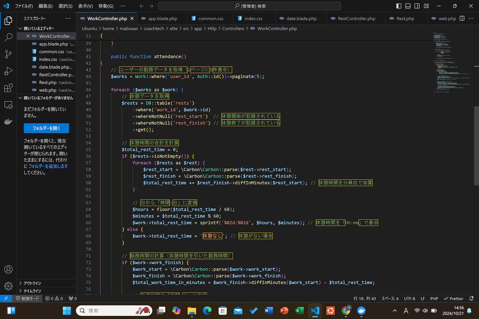This screenshot has width=479, height=319.
Task: Click the Prettier status bar item
Action: click(454, 299)
